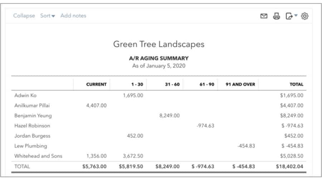This screenshot has height=178, width=322.
Task: Click the Add notes link
Action: [73, 16]
